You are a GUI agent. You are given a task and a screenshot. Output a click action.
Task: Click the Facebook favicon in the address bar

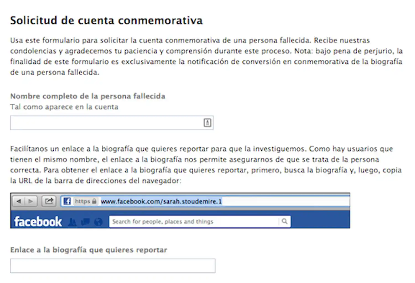[67, 201]
